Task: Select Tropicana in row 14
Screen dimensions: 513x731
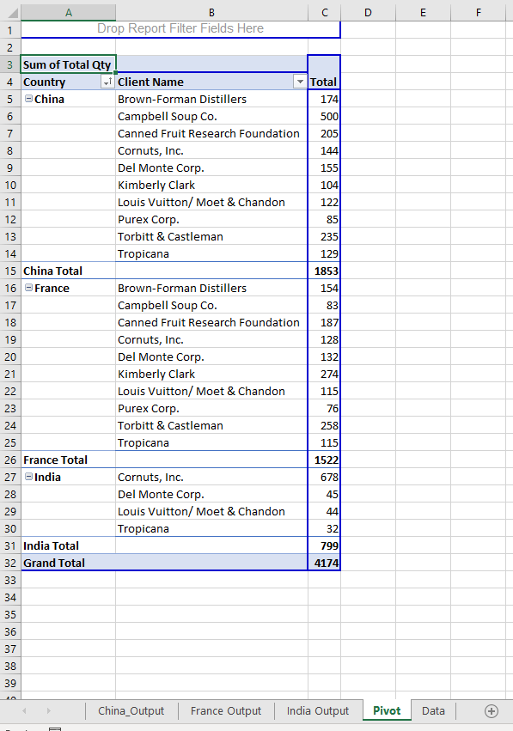Action: click(211, 253)
